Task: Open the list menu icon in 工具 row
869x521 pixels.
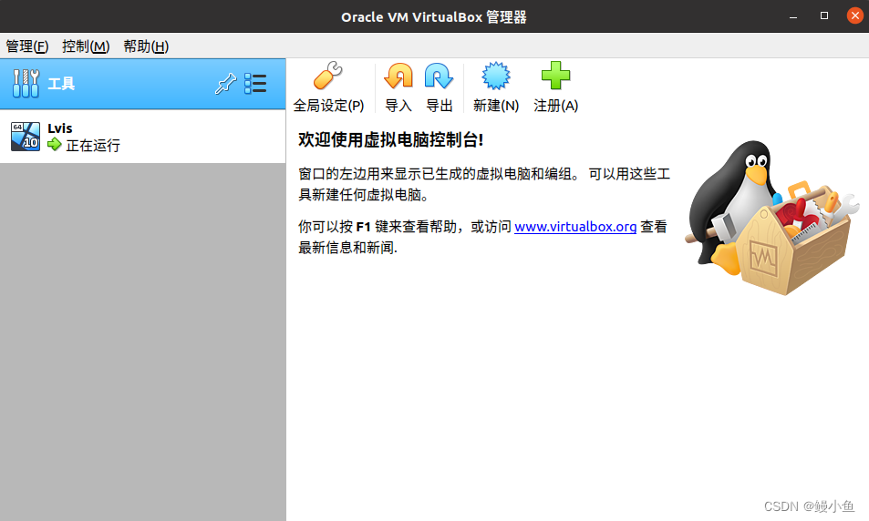Action: (255, 84)
